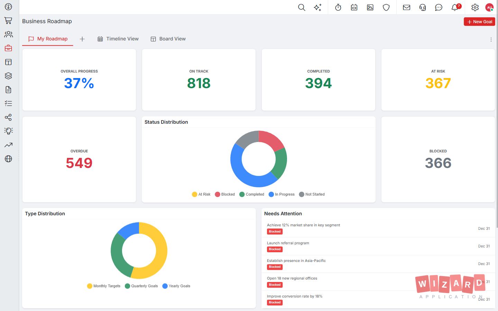Viewport: 498px width, 311px height.
Task: Click the New Goal button
Action: point(479,21)
